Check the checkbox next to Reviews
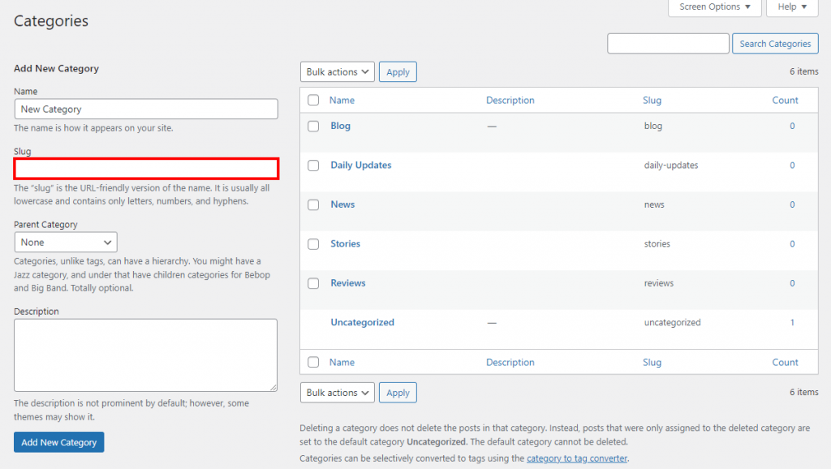The height and width of the screenshot is (469, 831). pos(313,283)
